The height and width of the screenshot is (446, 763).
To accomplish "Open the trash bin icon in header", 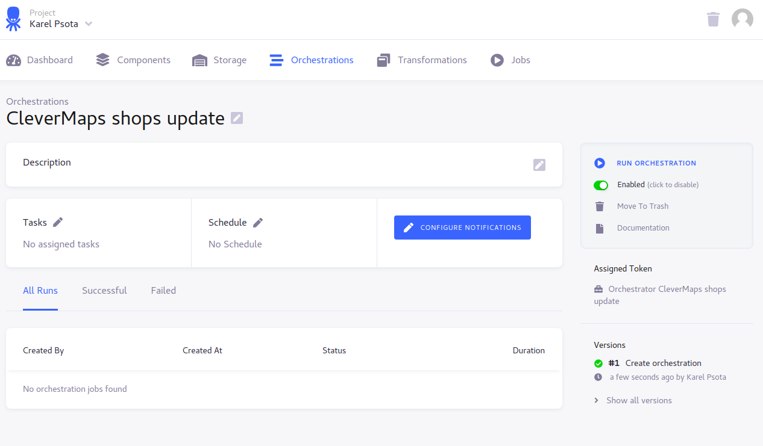I will pyautogui.click(x=713, y=19).
